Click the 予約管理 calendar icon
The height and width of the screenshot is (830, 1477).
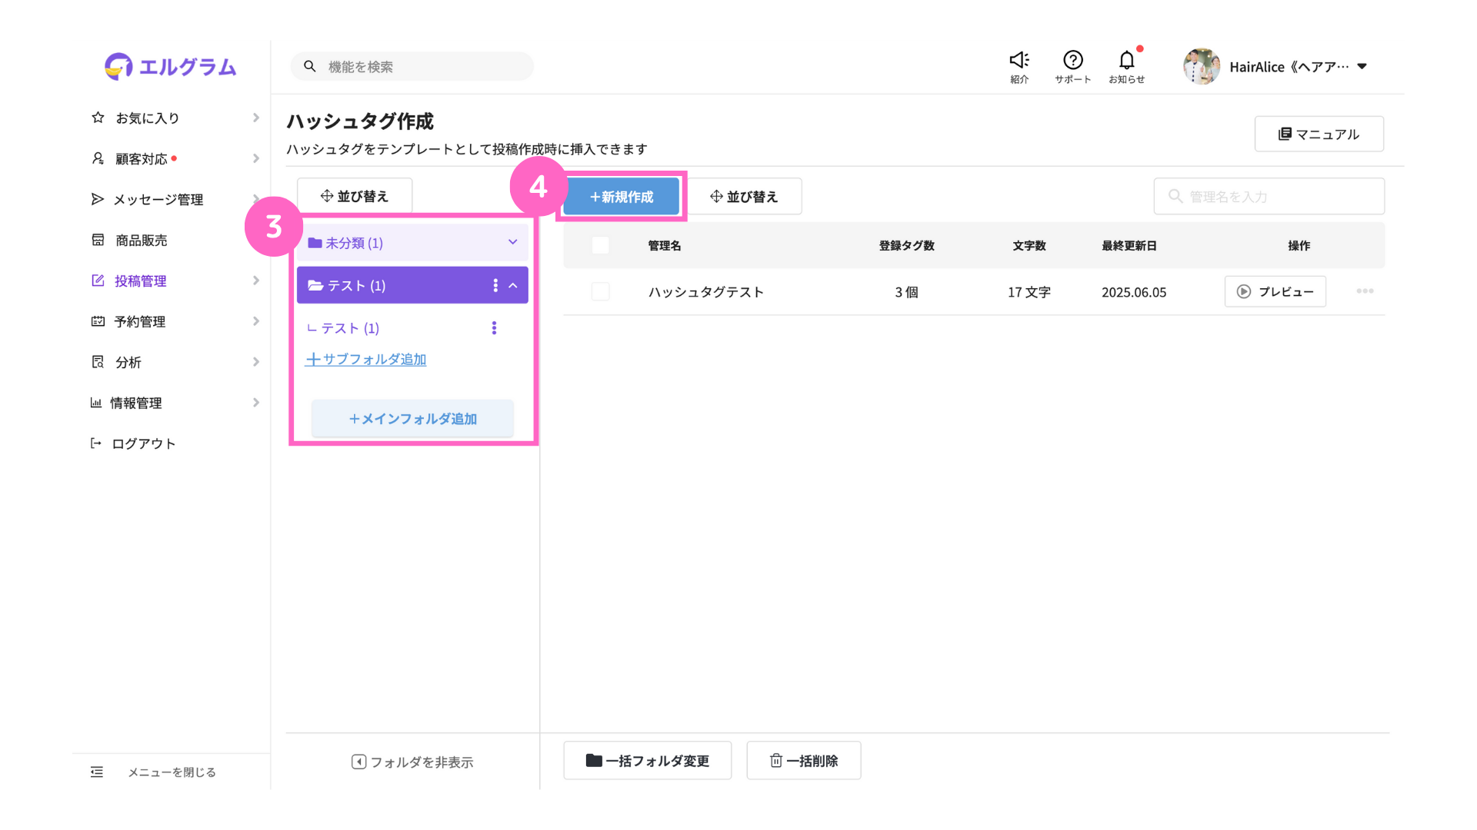pyautogui.click(x=98, y=321)
